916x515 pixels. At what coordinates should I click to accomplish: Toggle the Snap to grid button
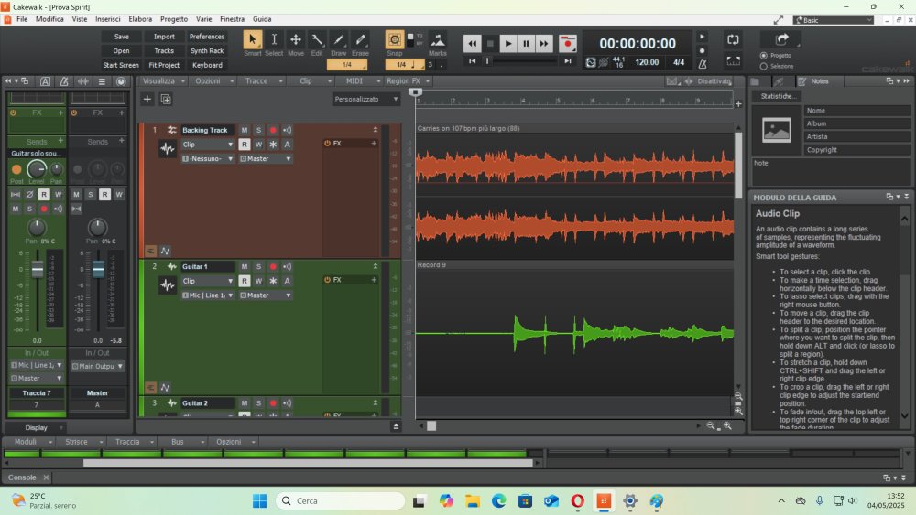tap(394, 39)
